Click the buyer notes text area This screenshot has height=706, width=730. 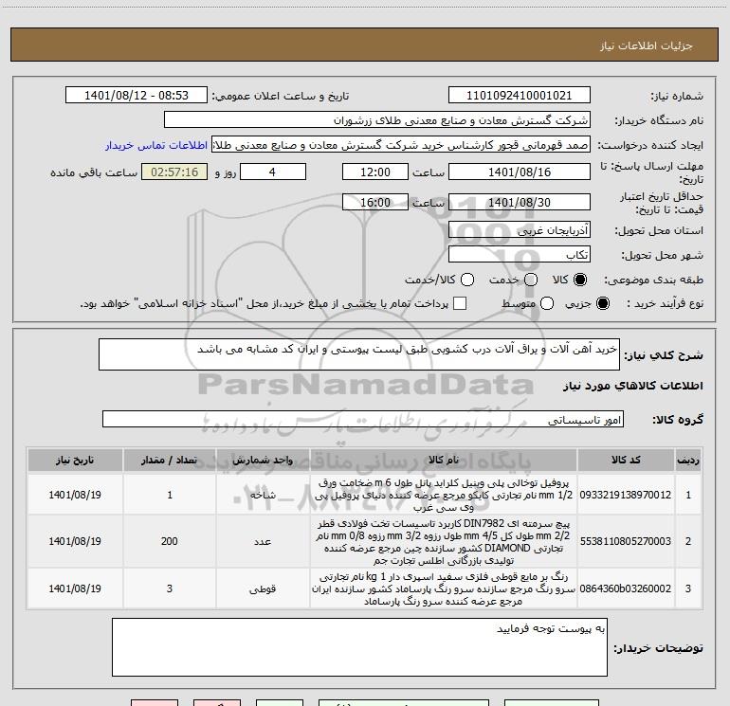tap(359, 647)
